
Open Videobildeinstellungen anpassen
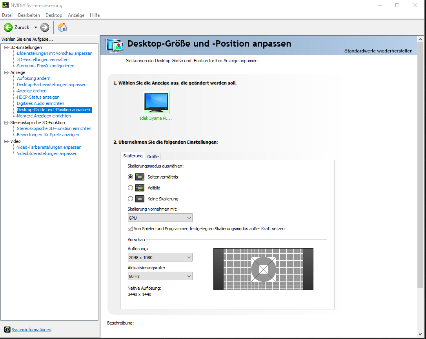coord(47,153)
